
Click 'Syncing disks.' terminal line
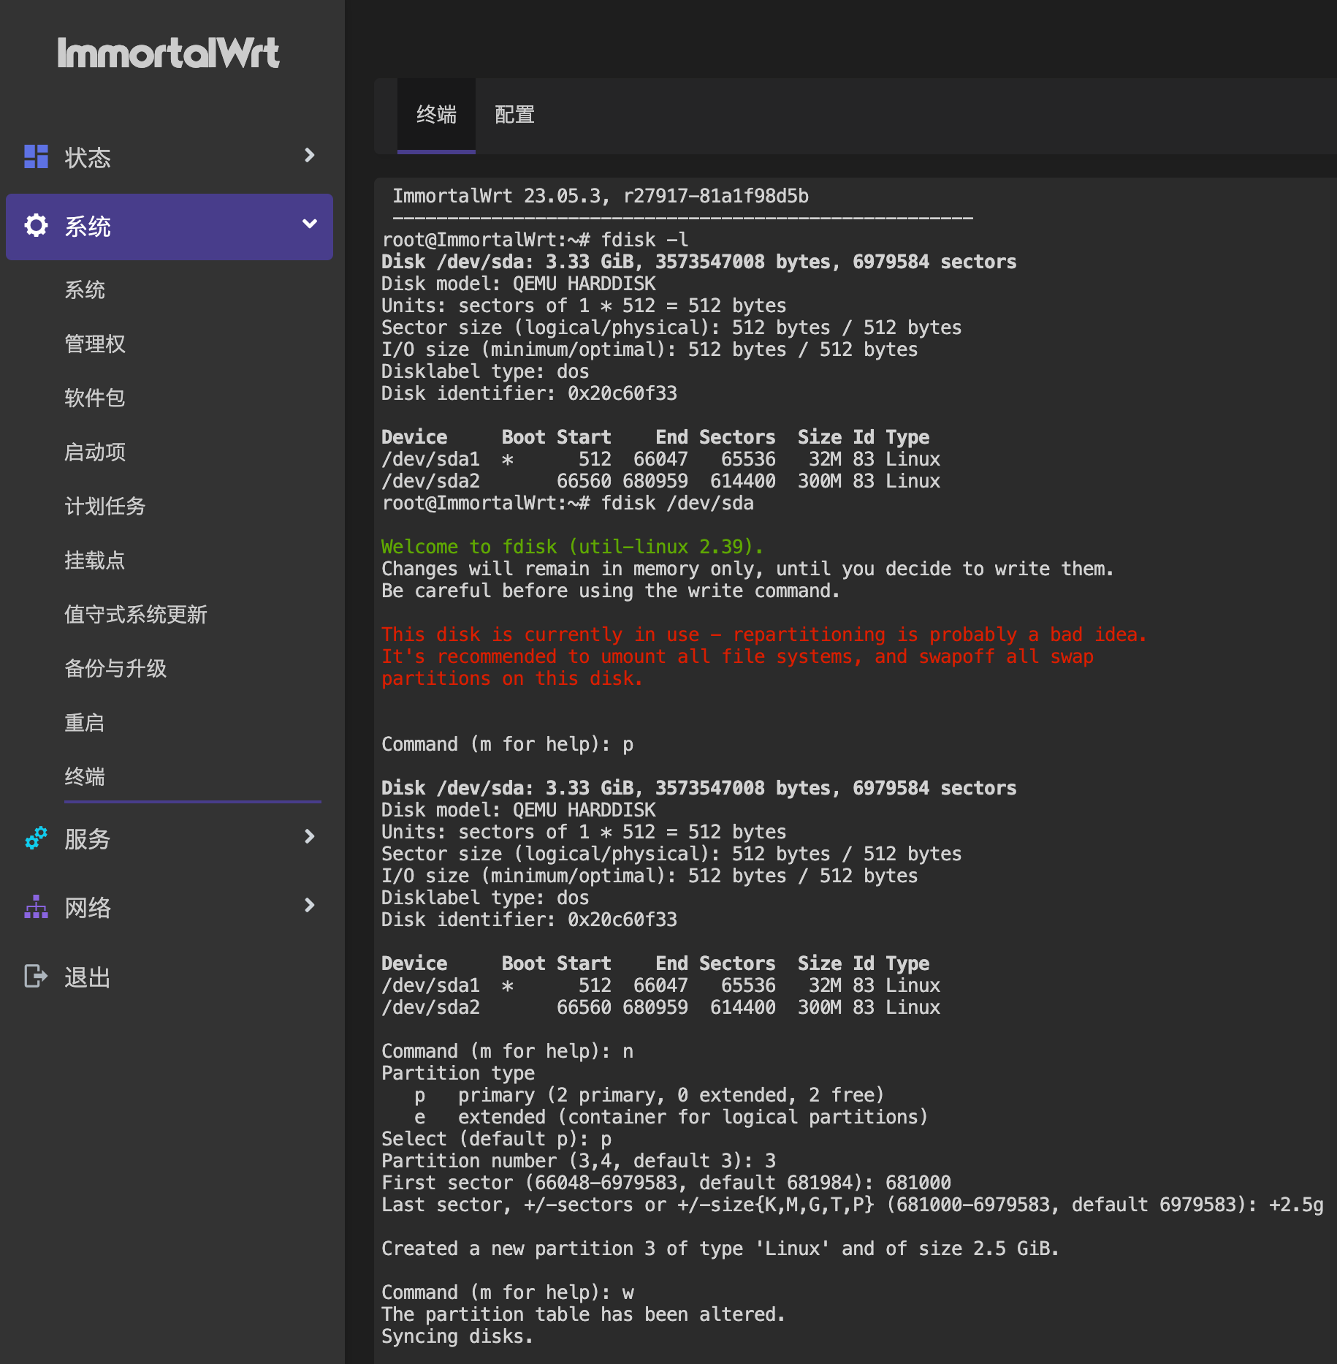(x=457, y=1336)
